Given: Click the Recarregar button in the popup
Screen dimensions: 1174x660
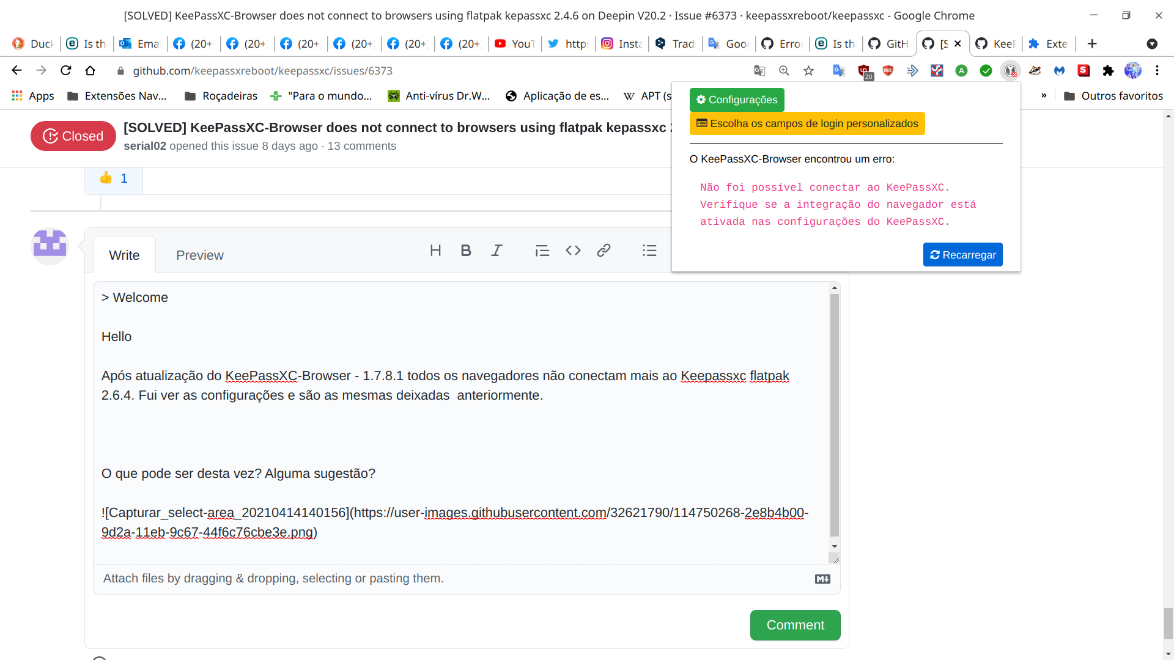Looking at the screenshot, I should pyautogui.click(x=962, y=255).
